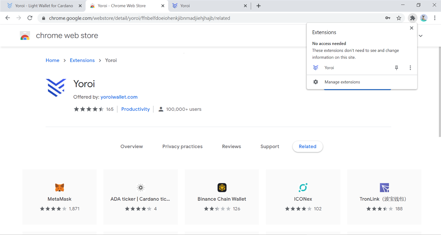This screenshot has width=441, height=235.
Task: Reload the current page
Action: (x=30, y=18)
